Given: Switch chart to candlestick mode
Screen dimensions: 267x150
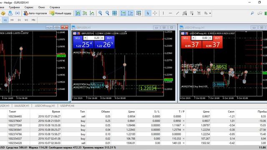Looking at the screenshot, I should (x=85, y=13).
